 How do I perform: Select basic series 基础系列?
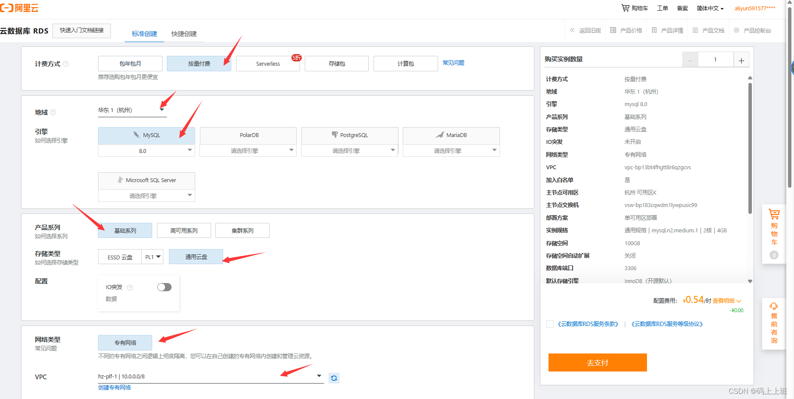(x=125, y=231)
